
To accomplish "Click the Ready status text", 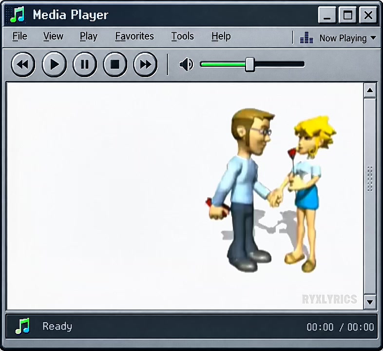I will [x=57, y=326].
